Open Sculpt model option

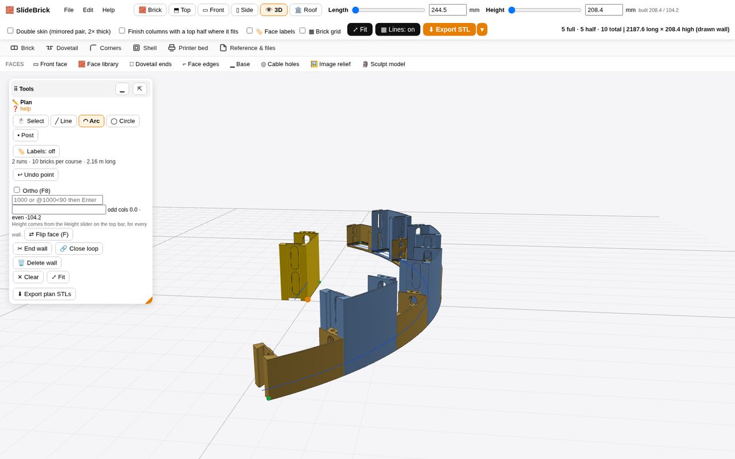pos(383,64)
